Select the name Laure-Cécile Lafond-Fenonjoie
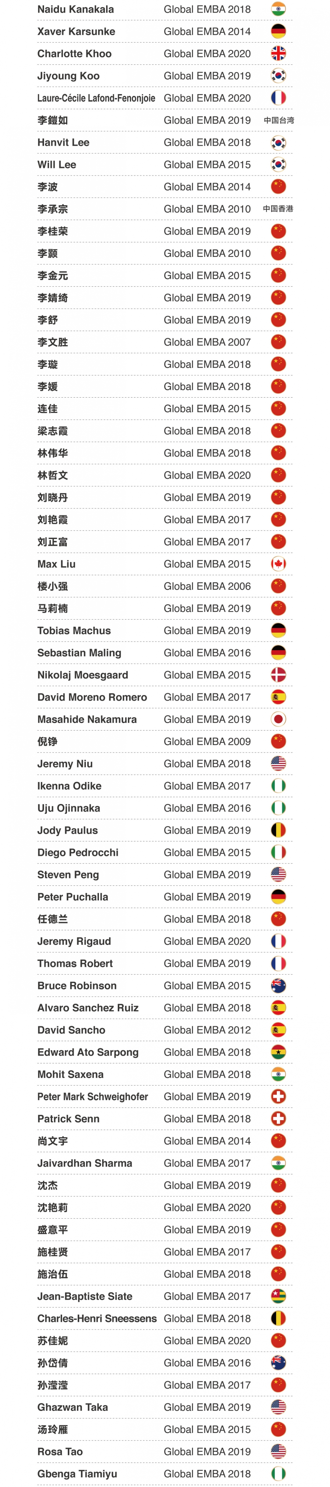330x1487 pixels. (97, 98)
